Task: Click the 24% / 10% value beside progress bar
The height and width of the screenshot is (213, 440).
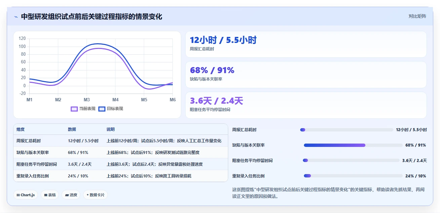Action: point(415,176)
